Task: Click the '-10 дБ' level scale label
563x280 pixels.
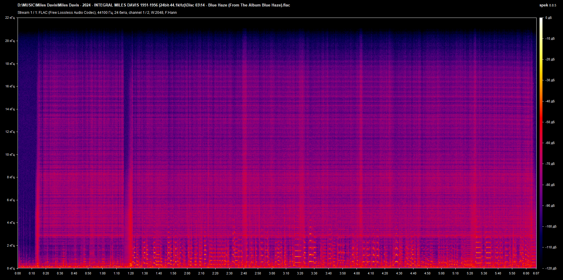Action: click(550, 38)
